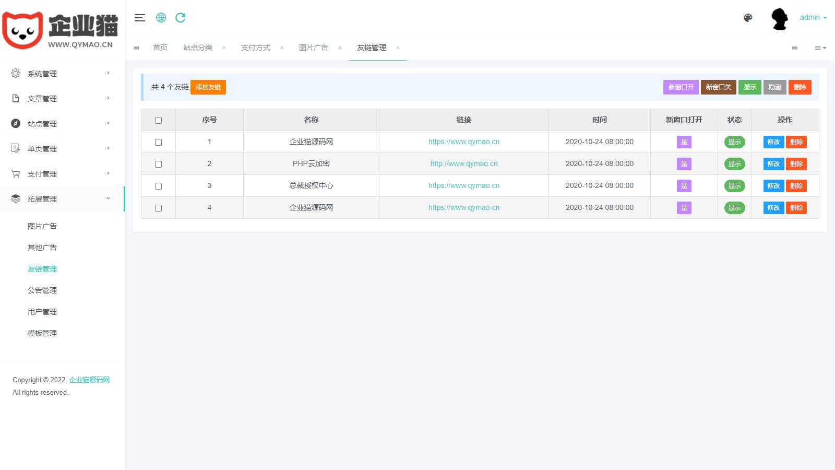
Task: Click the admin user avatar
Action: [780, 19]
